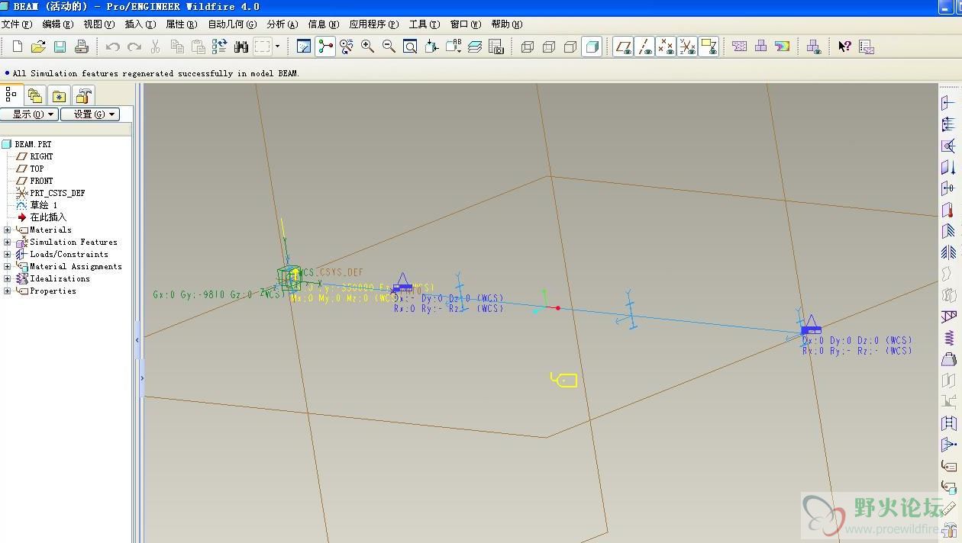Click the Print icon
962x543 pixels.
click(82, 47)
